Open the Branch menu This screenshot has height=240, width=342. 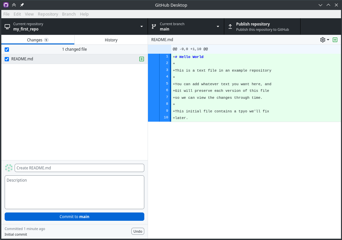(69, 14)
